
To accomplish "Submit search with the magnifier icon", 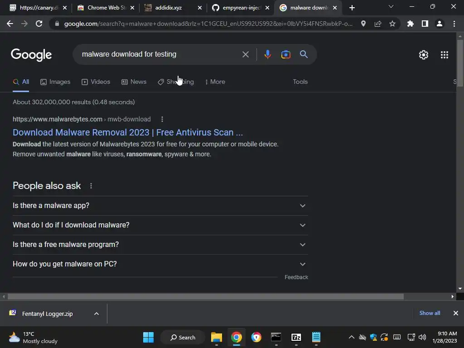I will [x=304, y=54].
